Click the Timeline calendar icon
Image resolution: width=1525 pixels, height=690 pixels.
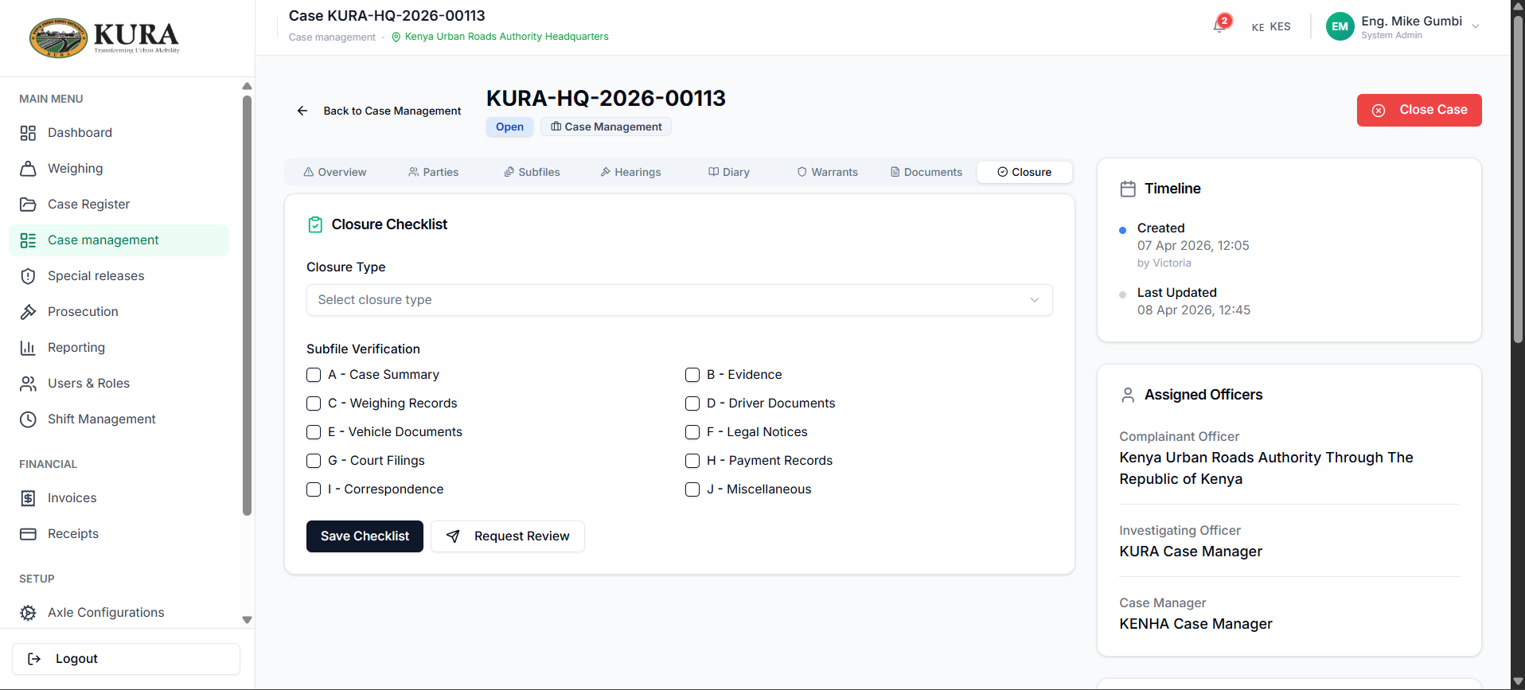[x=1128, y=189]
